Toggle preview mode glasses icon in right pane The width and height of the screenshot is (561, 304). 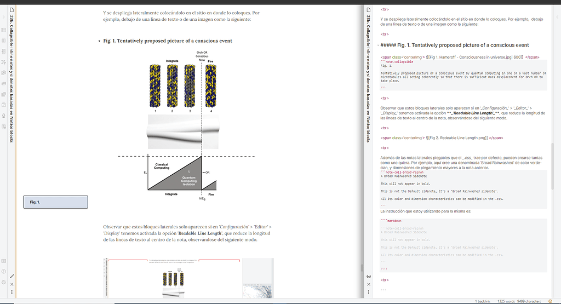pos(369,276)
